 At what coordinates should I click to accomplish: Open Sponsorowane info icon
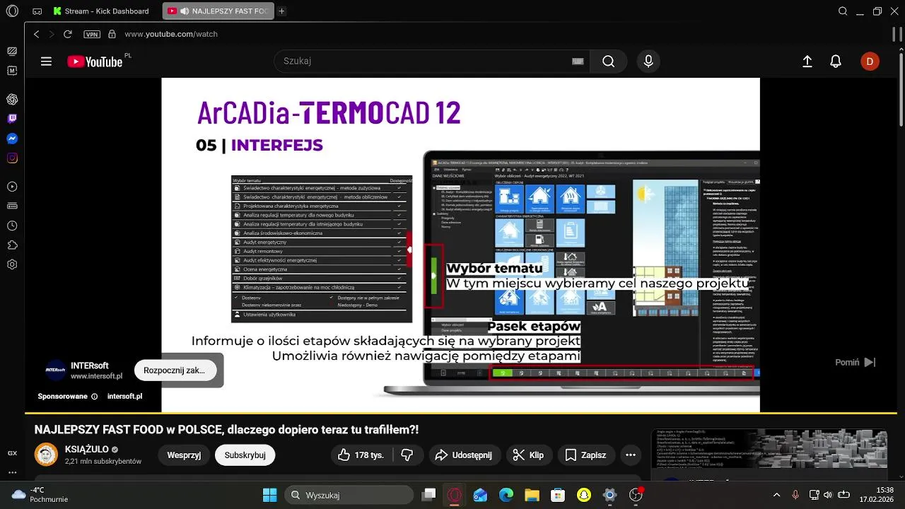94,397
